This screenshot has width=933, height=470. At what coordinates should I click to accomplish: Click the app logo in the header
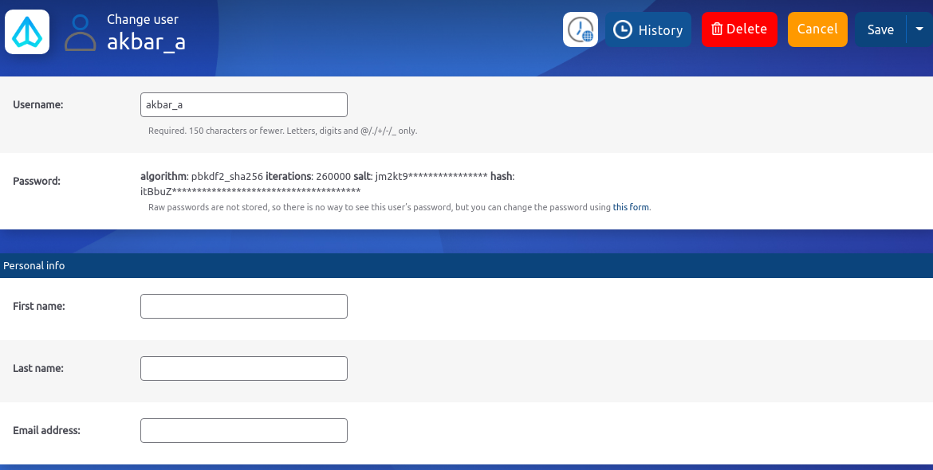pos(27,32)
